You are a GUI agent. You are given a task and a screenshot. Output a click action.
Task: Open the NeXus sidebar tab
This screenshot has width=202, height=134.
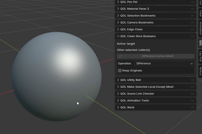tap(200, 71)
